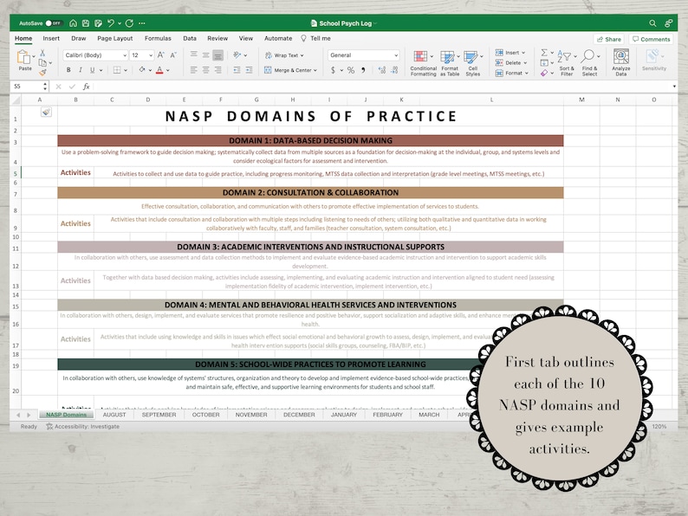Screen dimensions: 688x516
Task: Apply percent style
Action: pyautogui.click(x=351, y=70)
